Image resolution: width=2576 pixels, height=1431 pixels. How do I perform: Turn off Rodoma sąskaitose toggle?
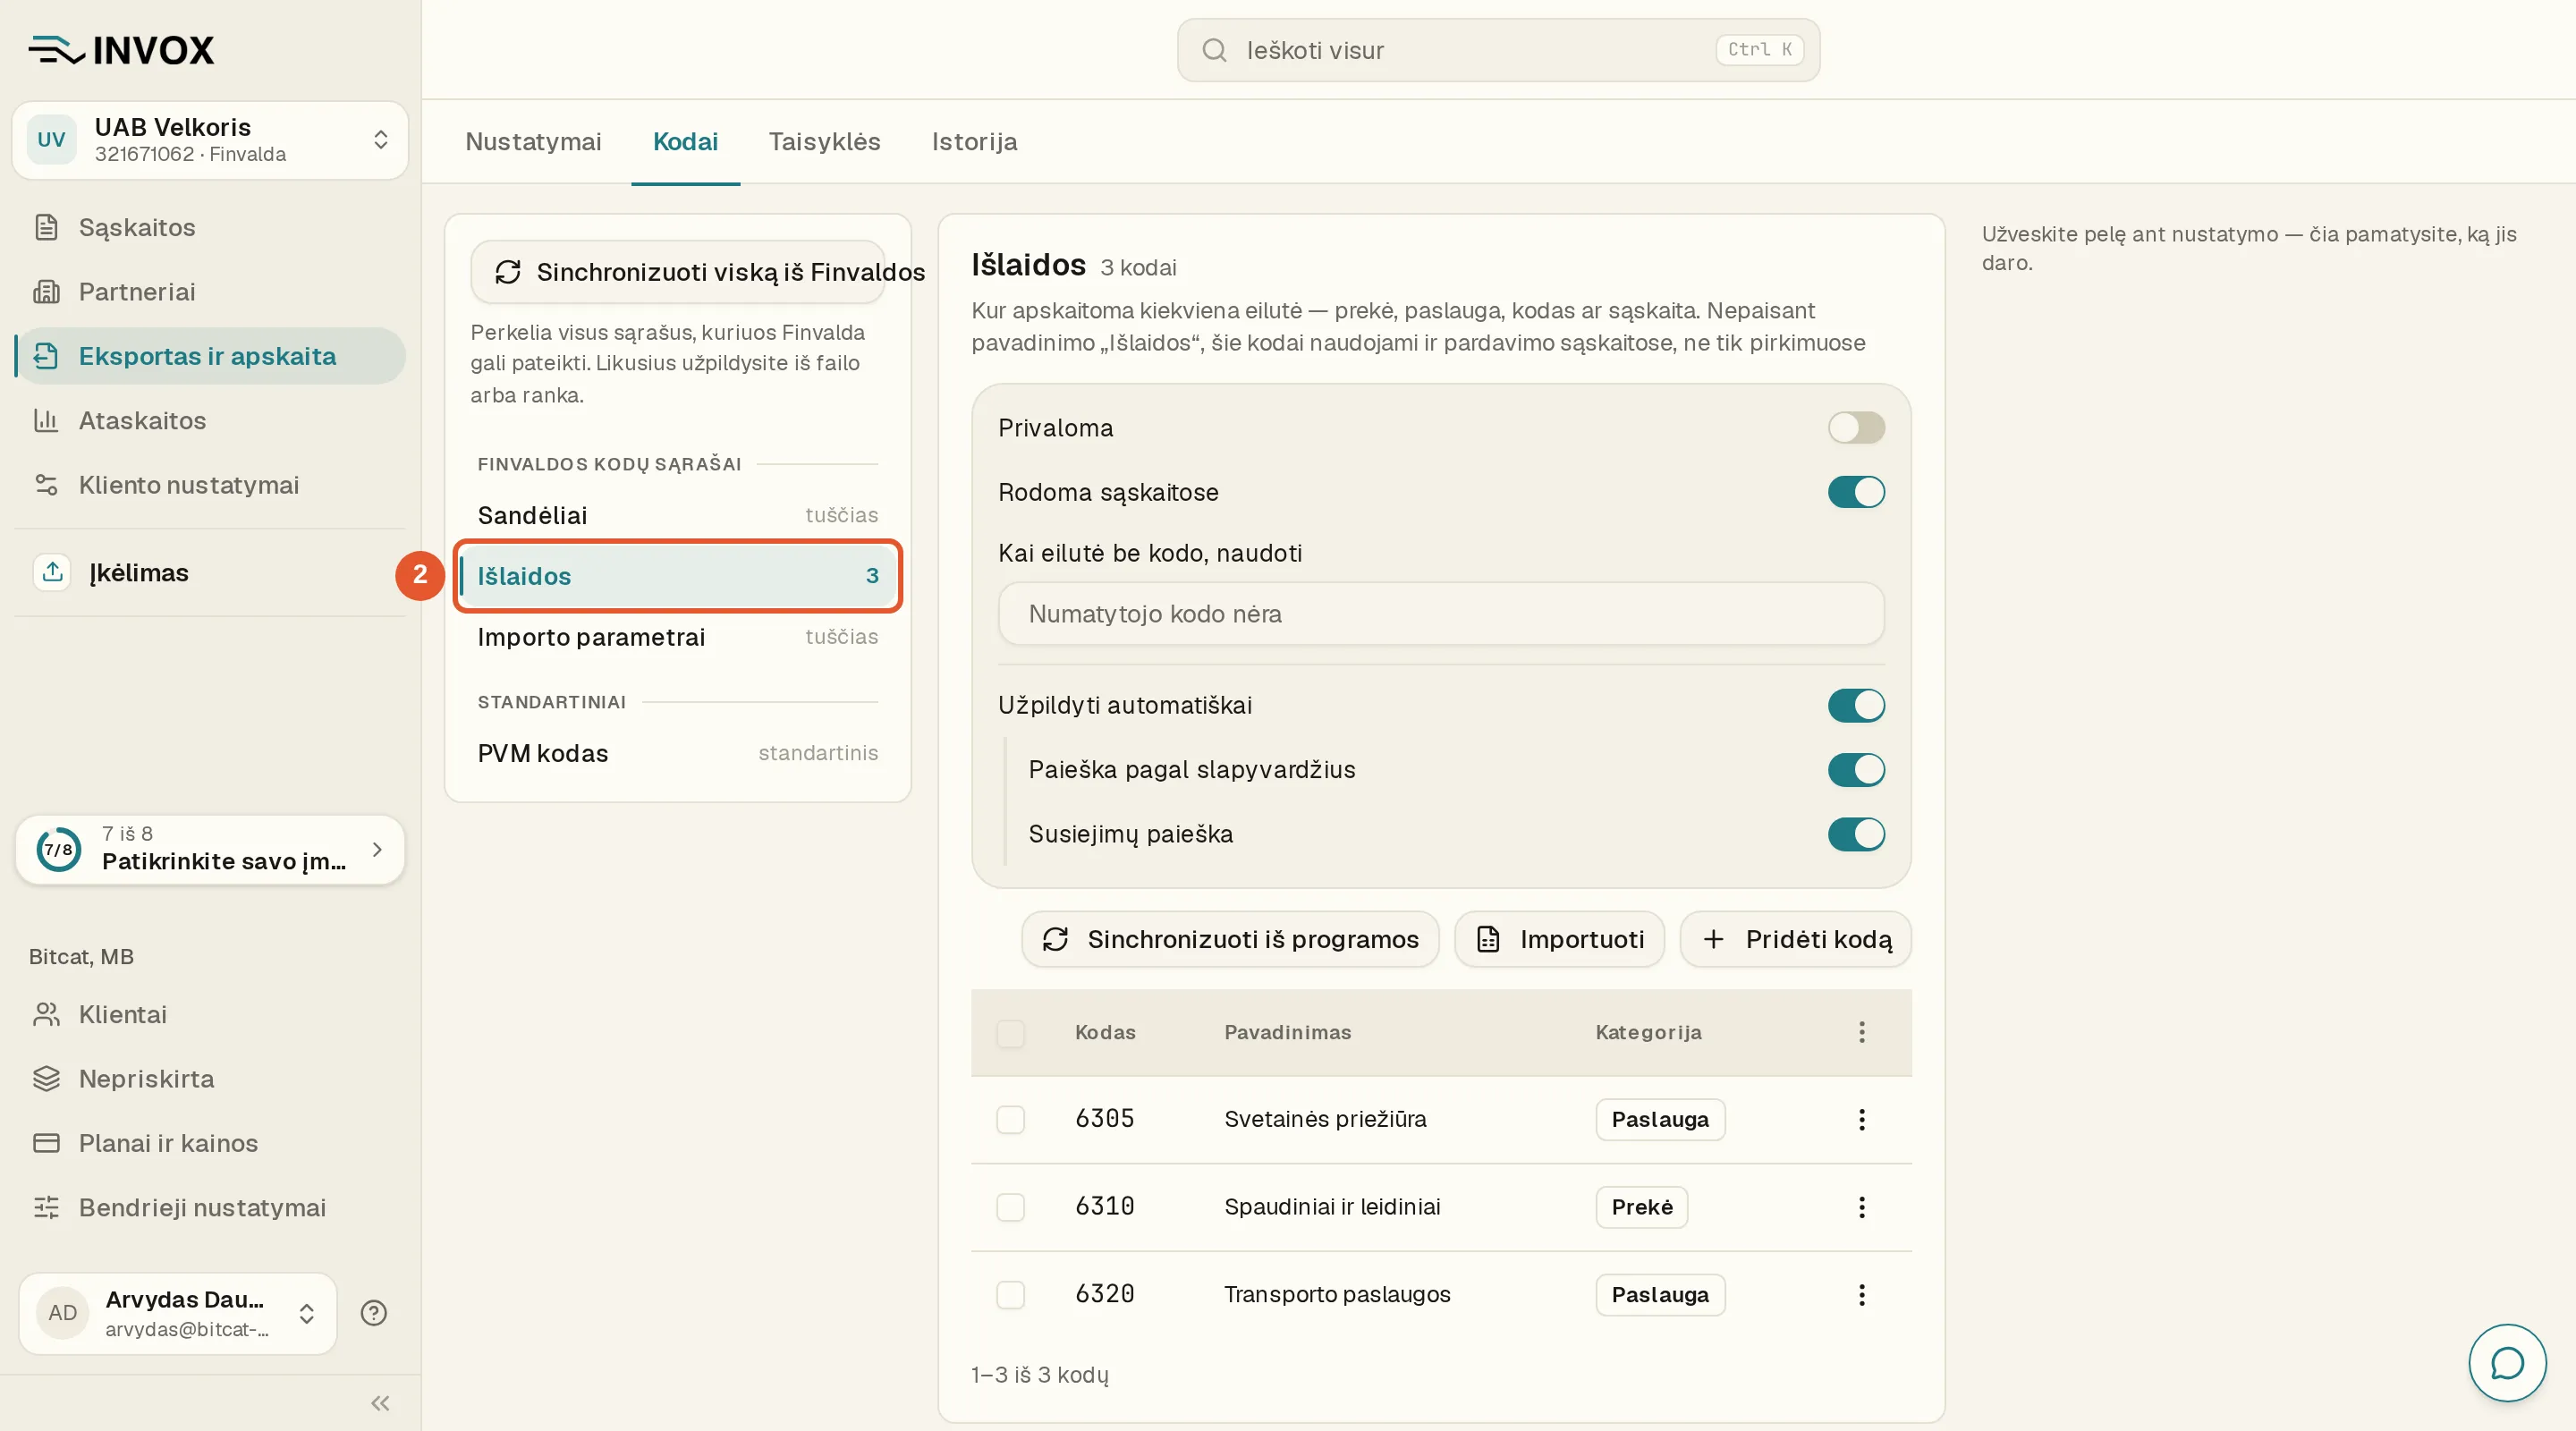click(x=1856, y=492)
